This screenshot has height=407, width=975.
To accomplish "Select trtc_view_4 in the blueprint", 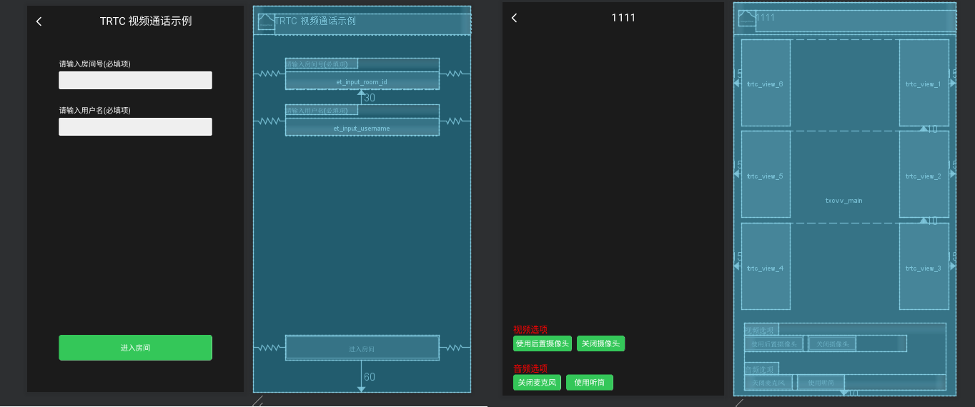I will point(766,266).
